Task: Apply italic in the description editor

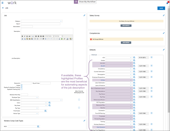Action: point(25,36)
